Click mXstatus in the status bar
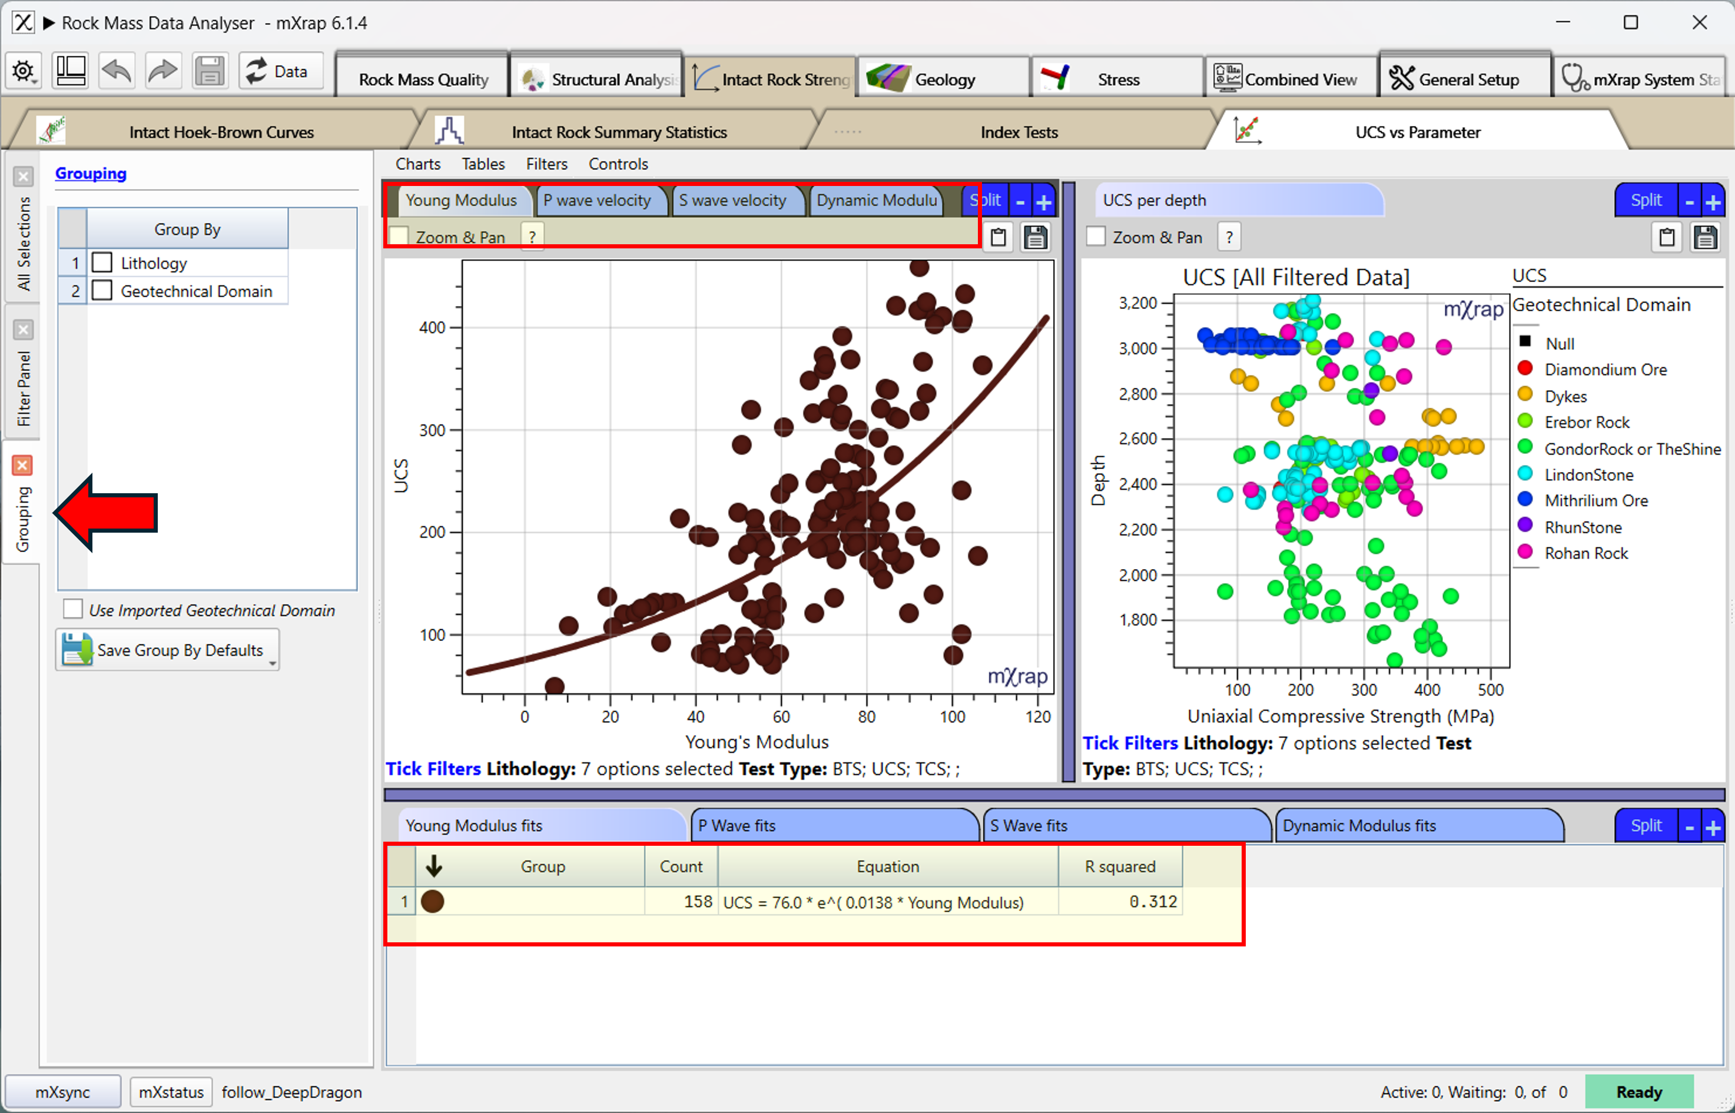 pyautogui.click(x=171, y=1092)
